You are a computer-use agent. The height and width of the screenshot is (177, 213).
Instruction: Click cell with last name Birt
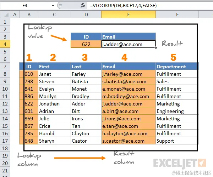(x=86, y=111)
